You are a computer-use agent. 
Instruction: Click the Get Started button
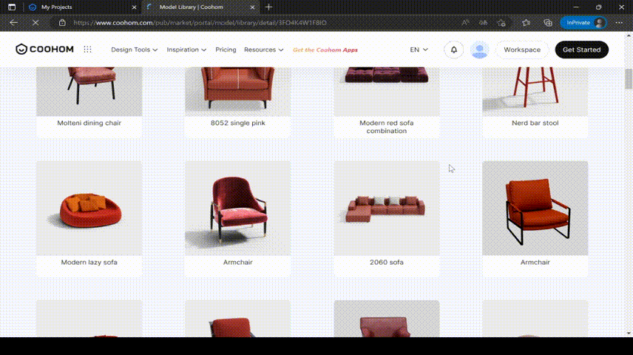point(581,50)
